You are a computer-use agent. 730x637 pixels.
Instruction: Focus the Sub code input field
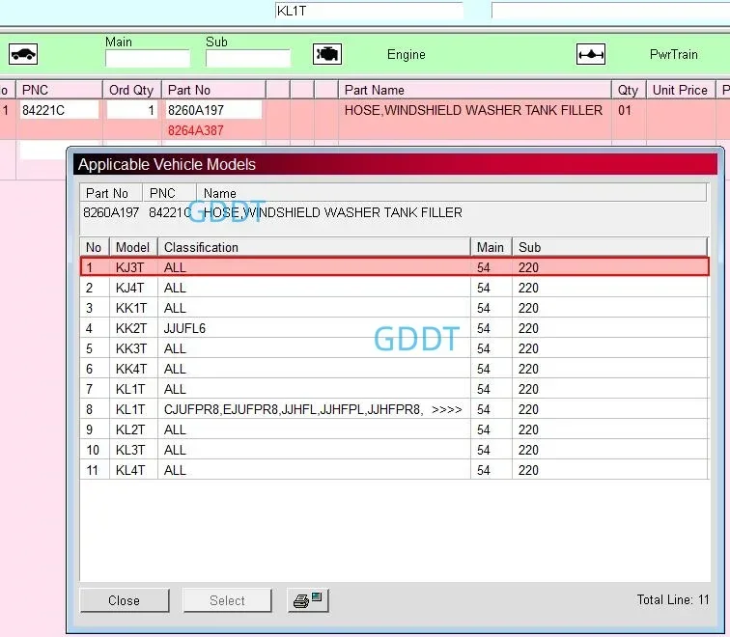248,59
